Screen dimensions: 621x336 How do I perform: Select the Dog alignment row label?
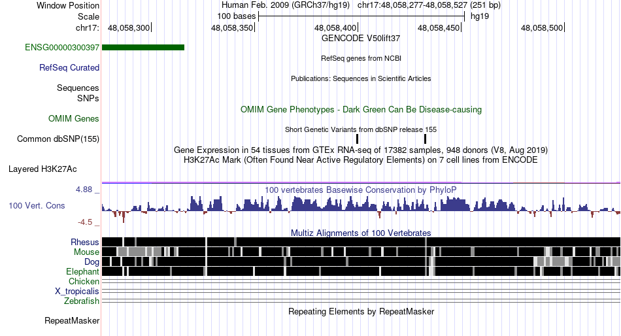click(92, 262)
